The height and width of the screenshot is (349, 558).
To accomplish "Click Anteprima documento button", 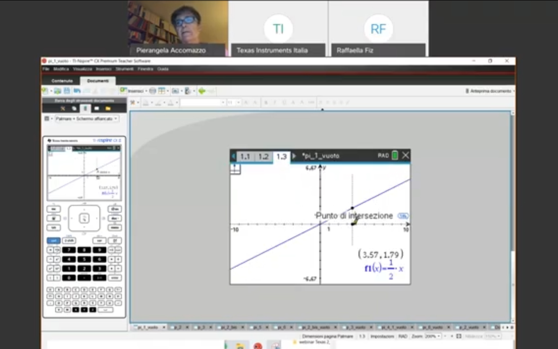I will 490,91.
